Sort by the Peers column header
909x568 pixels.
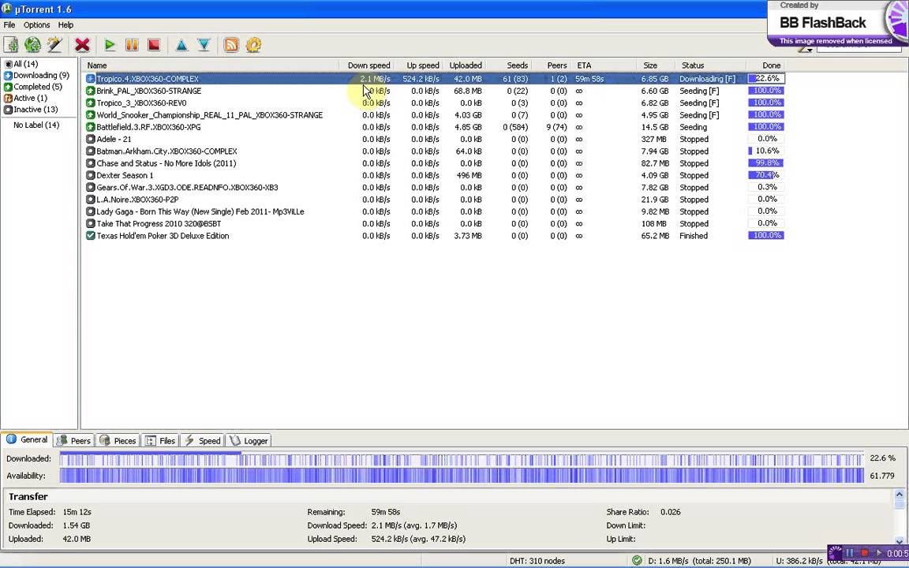pos(552,65)
